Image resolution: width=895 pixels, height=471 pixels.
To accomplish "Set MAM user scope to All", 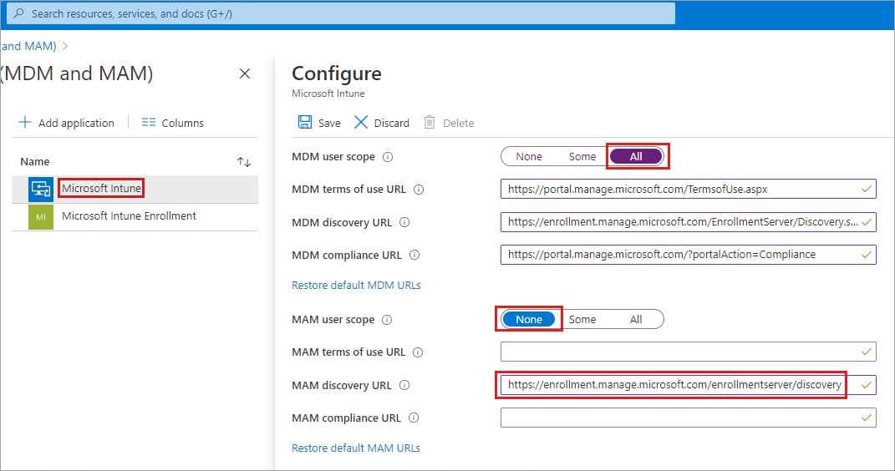I will click(x=636, y=319).
